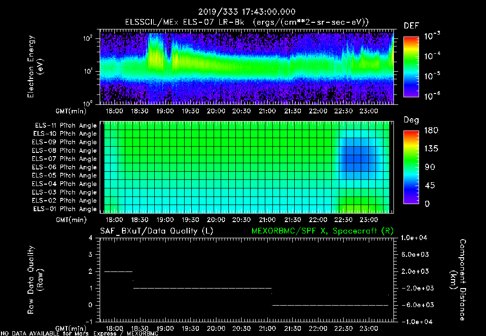Click the data quality line segment at value 0

pos(330,305)
